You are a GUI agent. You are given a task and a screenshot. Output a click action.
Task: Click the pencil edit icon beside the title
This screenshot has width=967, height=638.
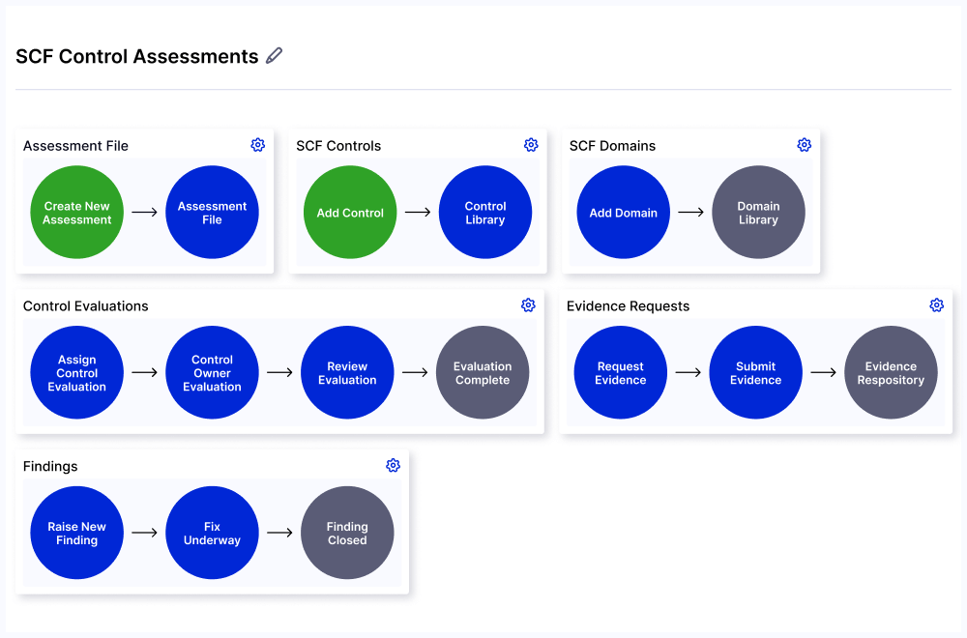pos(275,56)
